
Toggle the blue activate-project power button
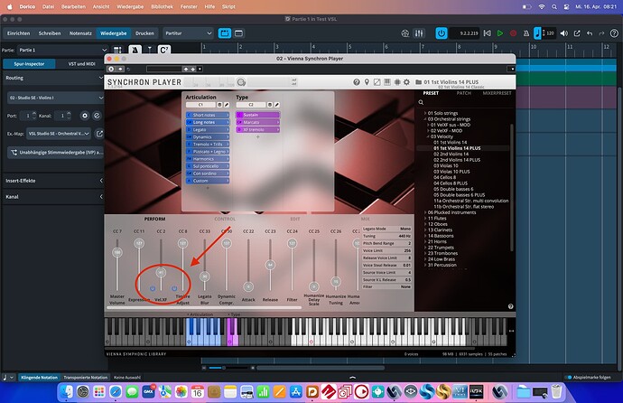pos(442,33)
